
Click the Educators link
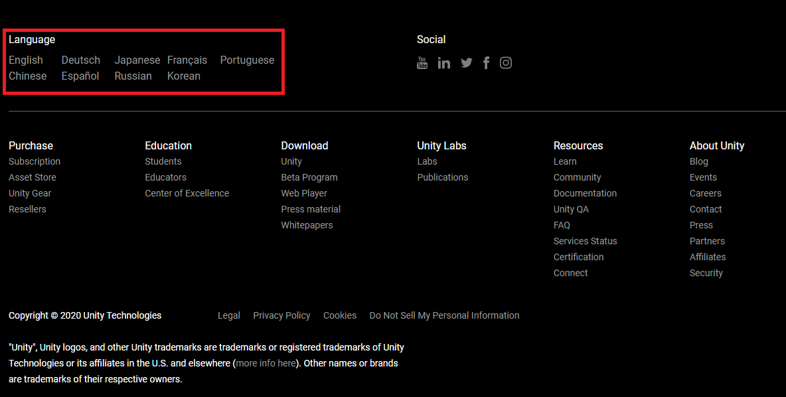point(165,177)
